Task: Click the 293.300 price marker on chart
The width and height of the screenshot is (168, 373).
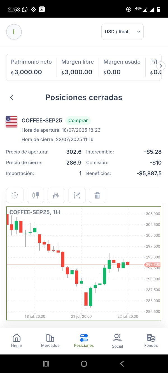Action: tap(153, 265)
